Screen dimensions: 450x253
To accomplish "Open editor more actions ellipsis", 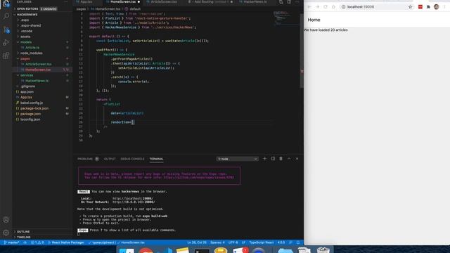I will [x=297, y=2].
